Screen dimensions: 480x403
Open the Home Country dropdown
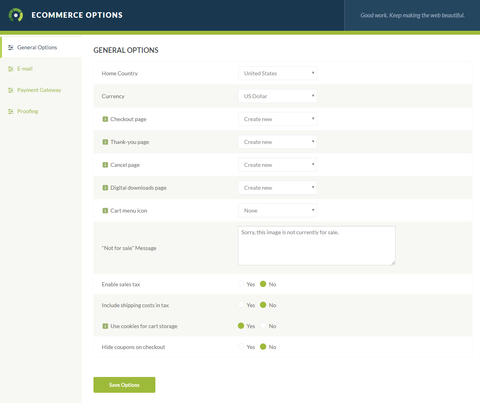(277, 73)
